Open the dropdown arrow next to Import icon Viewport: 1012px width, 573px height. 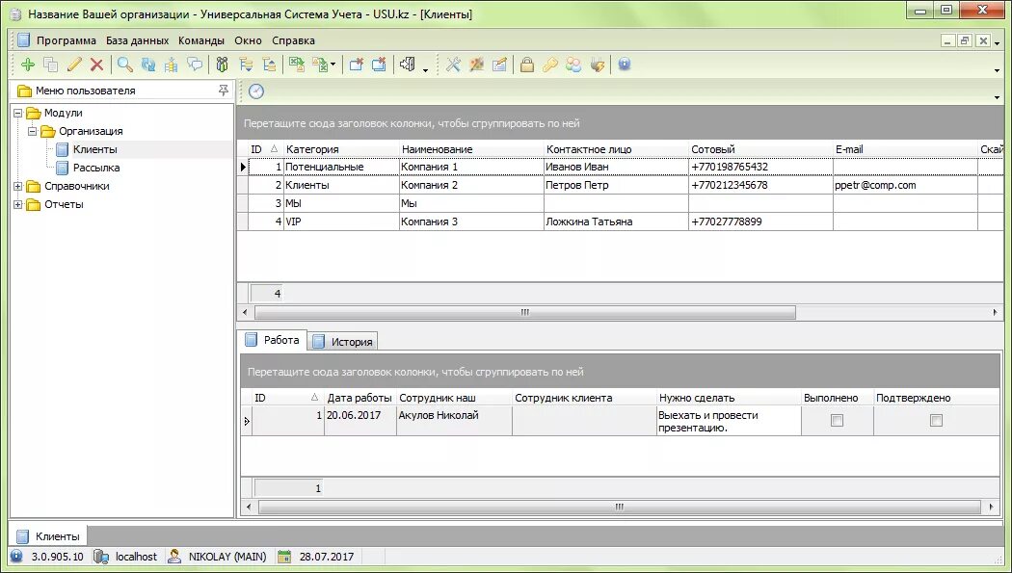(x=333, y=65)
